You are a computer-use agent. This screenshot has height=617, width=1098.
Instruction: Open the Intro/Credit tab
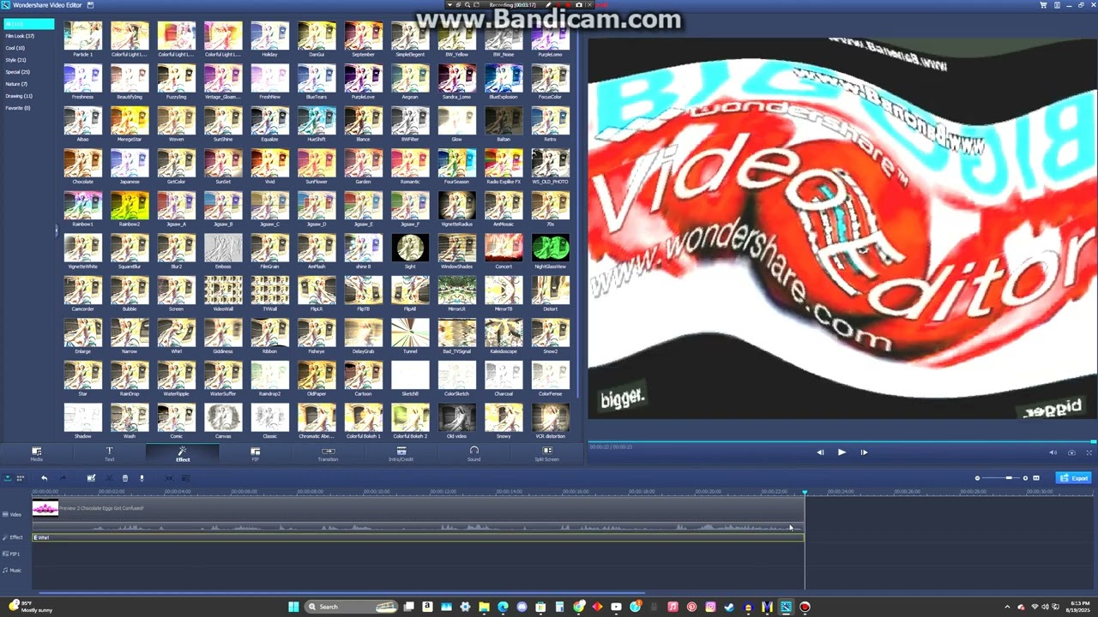point(401,453)
